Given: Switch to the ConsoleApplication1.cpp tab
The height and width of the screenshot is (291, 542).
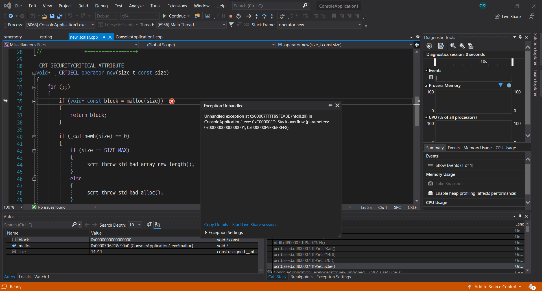Looking at the screenshot, I should pos(139,37).
